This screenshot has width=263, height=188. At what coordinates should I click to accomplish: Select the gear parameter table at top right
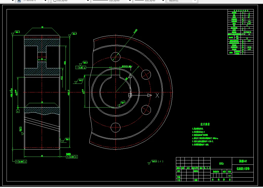coord(240,32)
